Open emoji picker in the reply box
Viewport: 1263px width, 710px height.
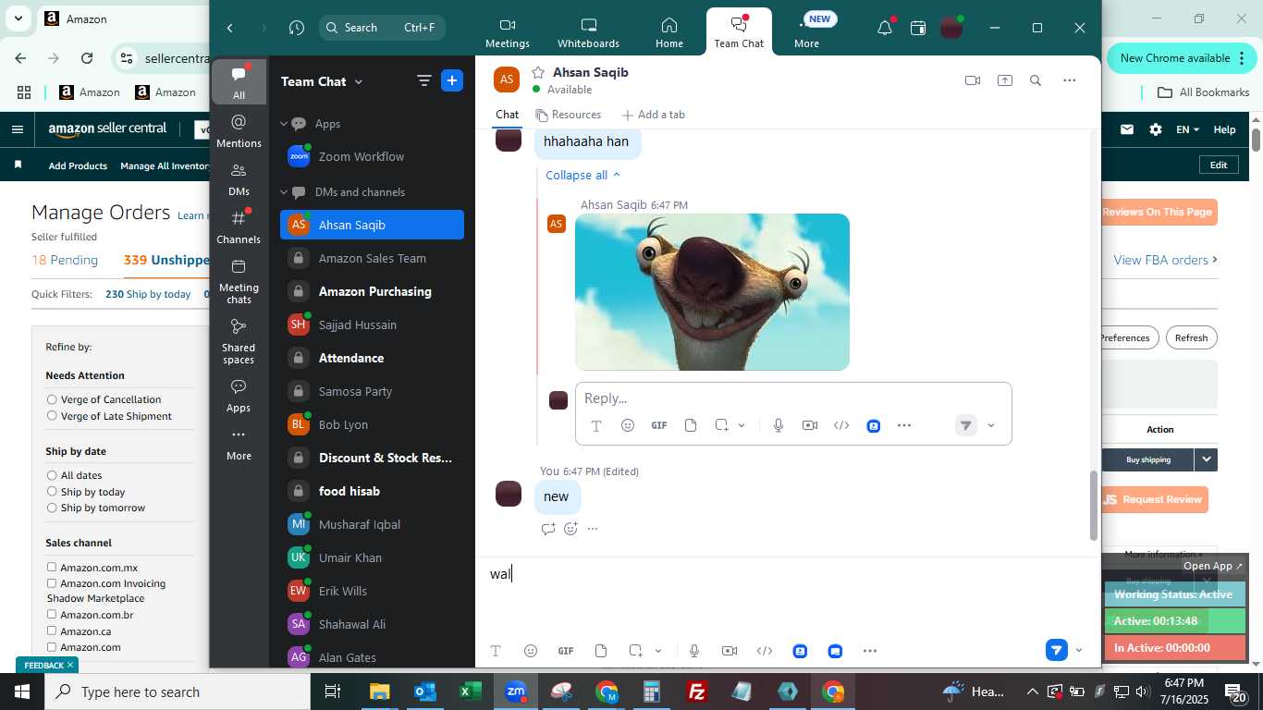[x=628, y=425]
